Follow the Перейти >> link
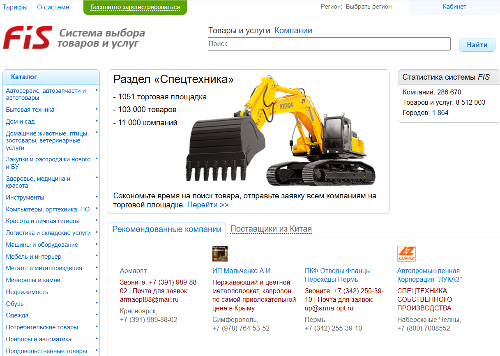The height and width of the screenshot is (356, 500). (208, 205)
